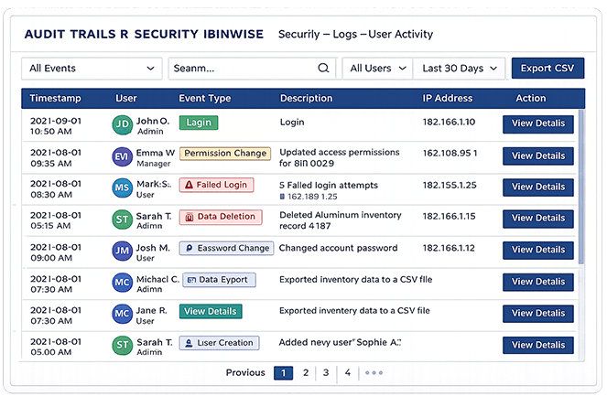This screenshot has width=607, height=407.
Task: Open the All Events dropdown
Action: tap(92, 69)
